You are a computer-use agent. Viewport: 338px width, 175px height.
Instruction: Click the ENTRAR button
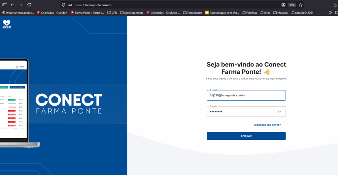(x=246, y=136)
